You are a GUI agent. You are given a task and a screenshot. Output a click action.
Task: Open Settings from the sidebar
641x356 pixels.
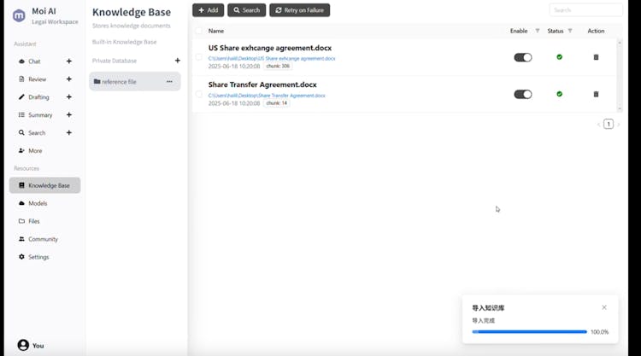pyautogui.click(x=38, y=257)
